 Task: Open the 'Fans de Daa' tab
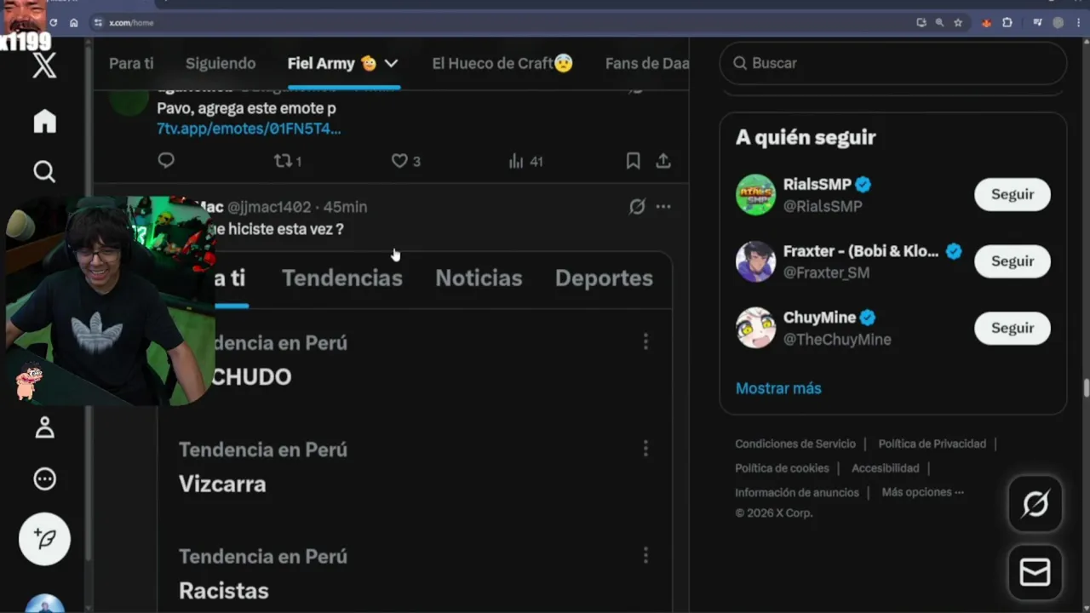point(647,63)
